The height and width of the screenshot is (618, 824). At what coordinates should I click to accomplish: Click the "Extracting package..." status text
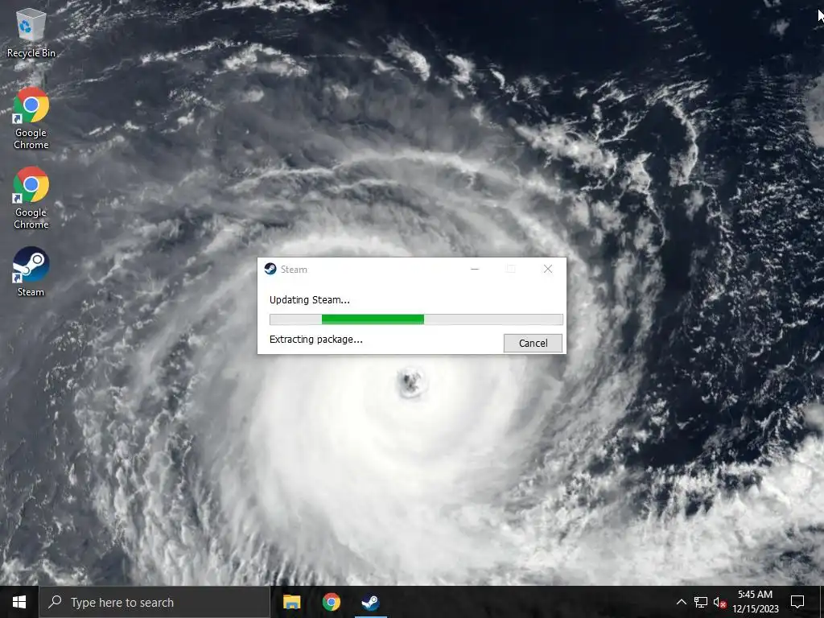[x=315, y=340]
